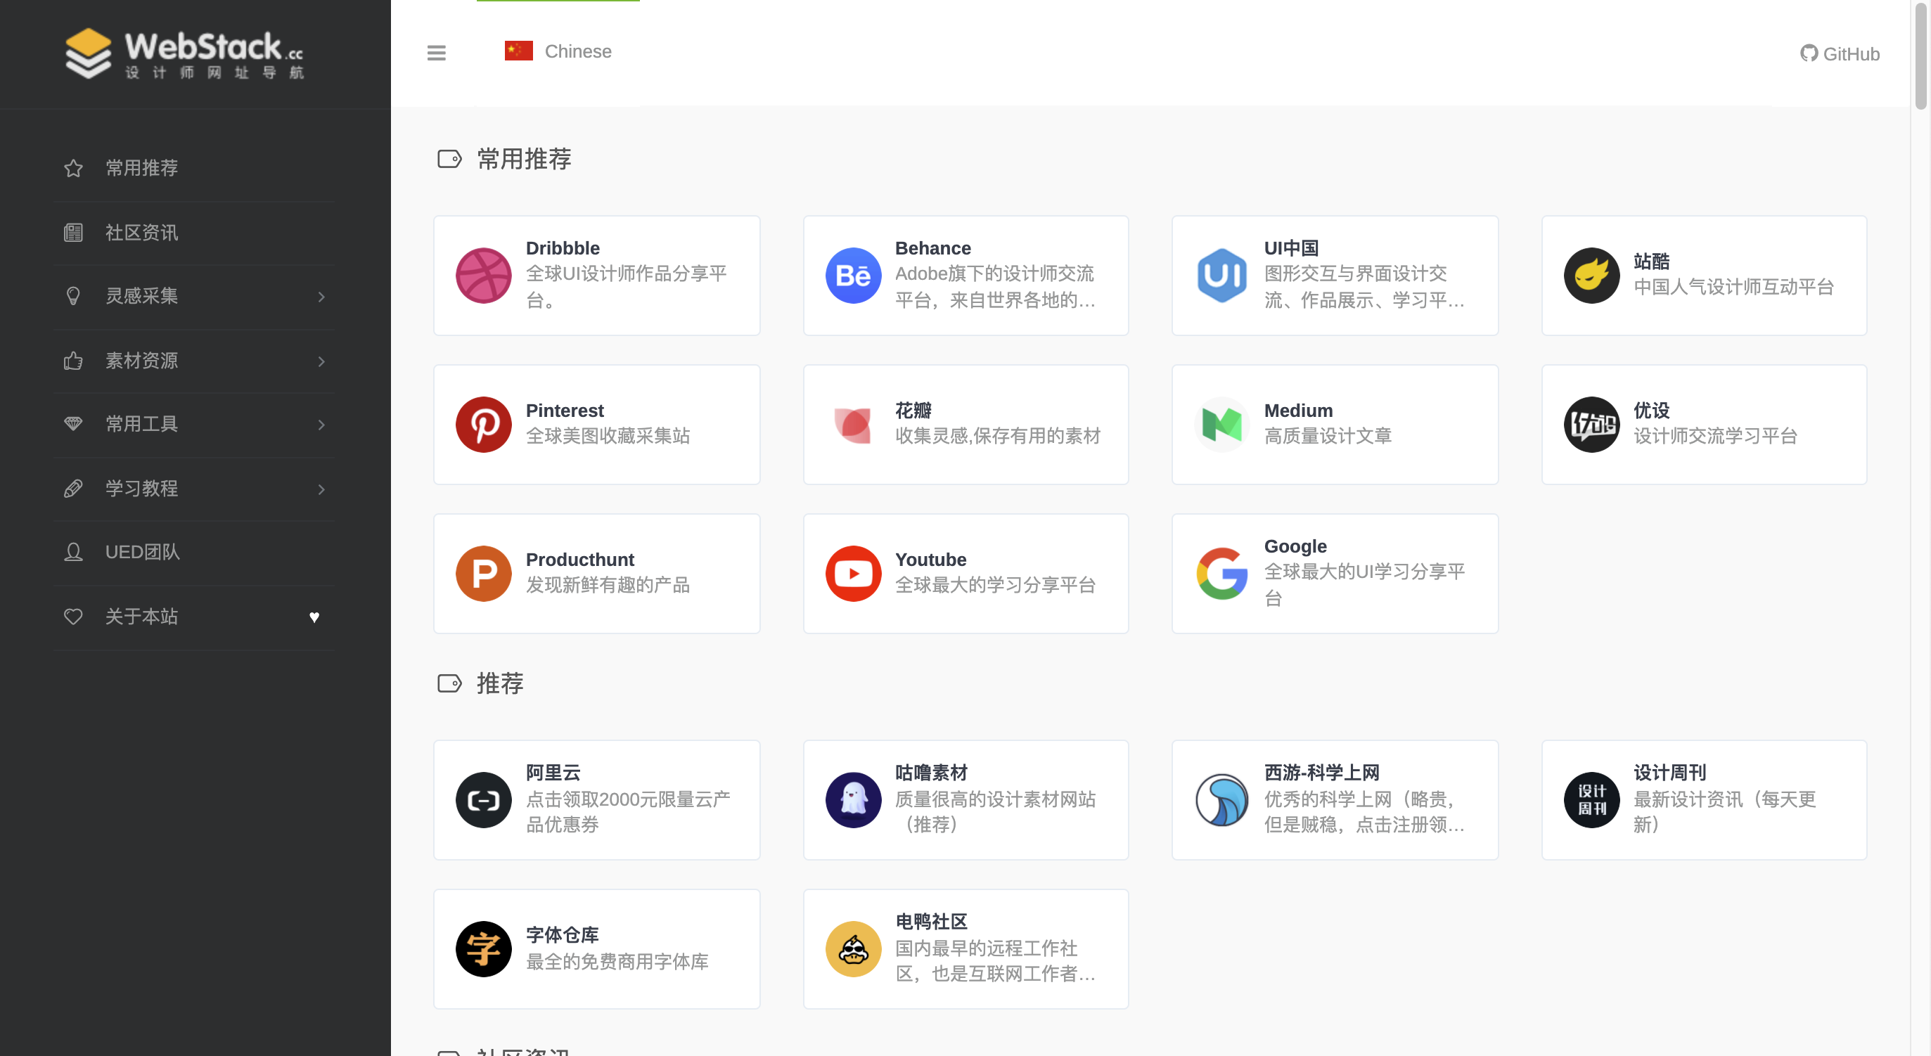Click the newspaper icon next to 社区资讯
Image resolution: width=1931 pixels, height=1056 pixels.
click(72, 232)
